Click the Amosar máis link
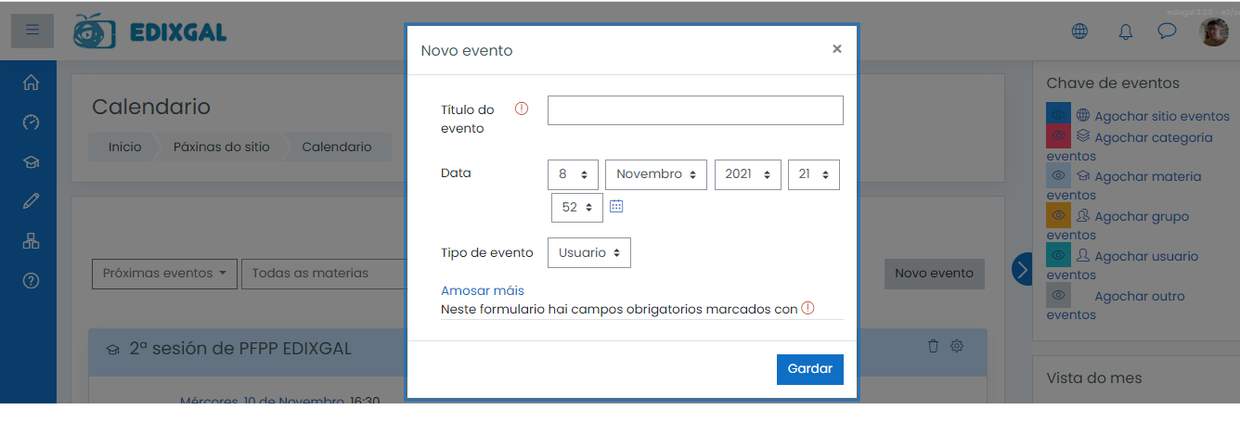The width and height of the screenshot is (1240, 448). point(482,290)
